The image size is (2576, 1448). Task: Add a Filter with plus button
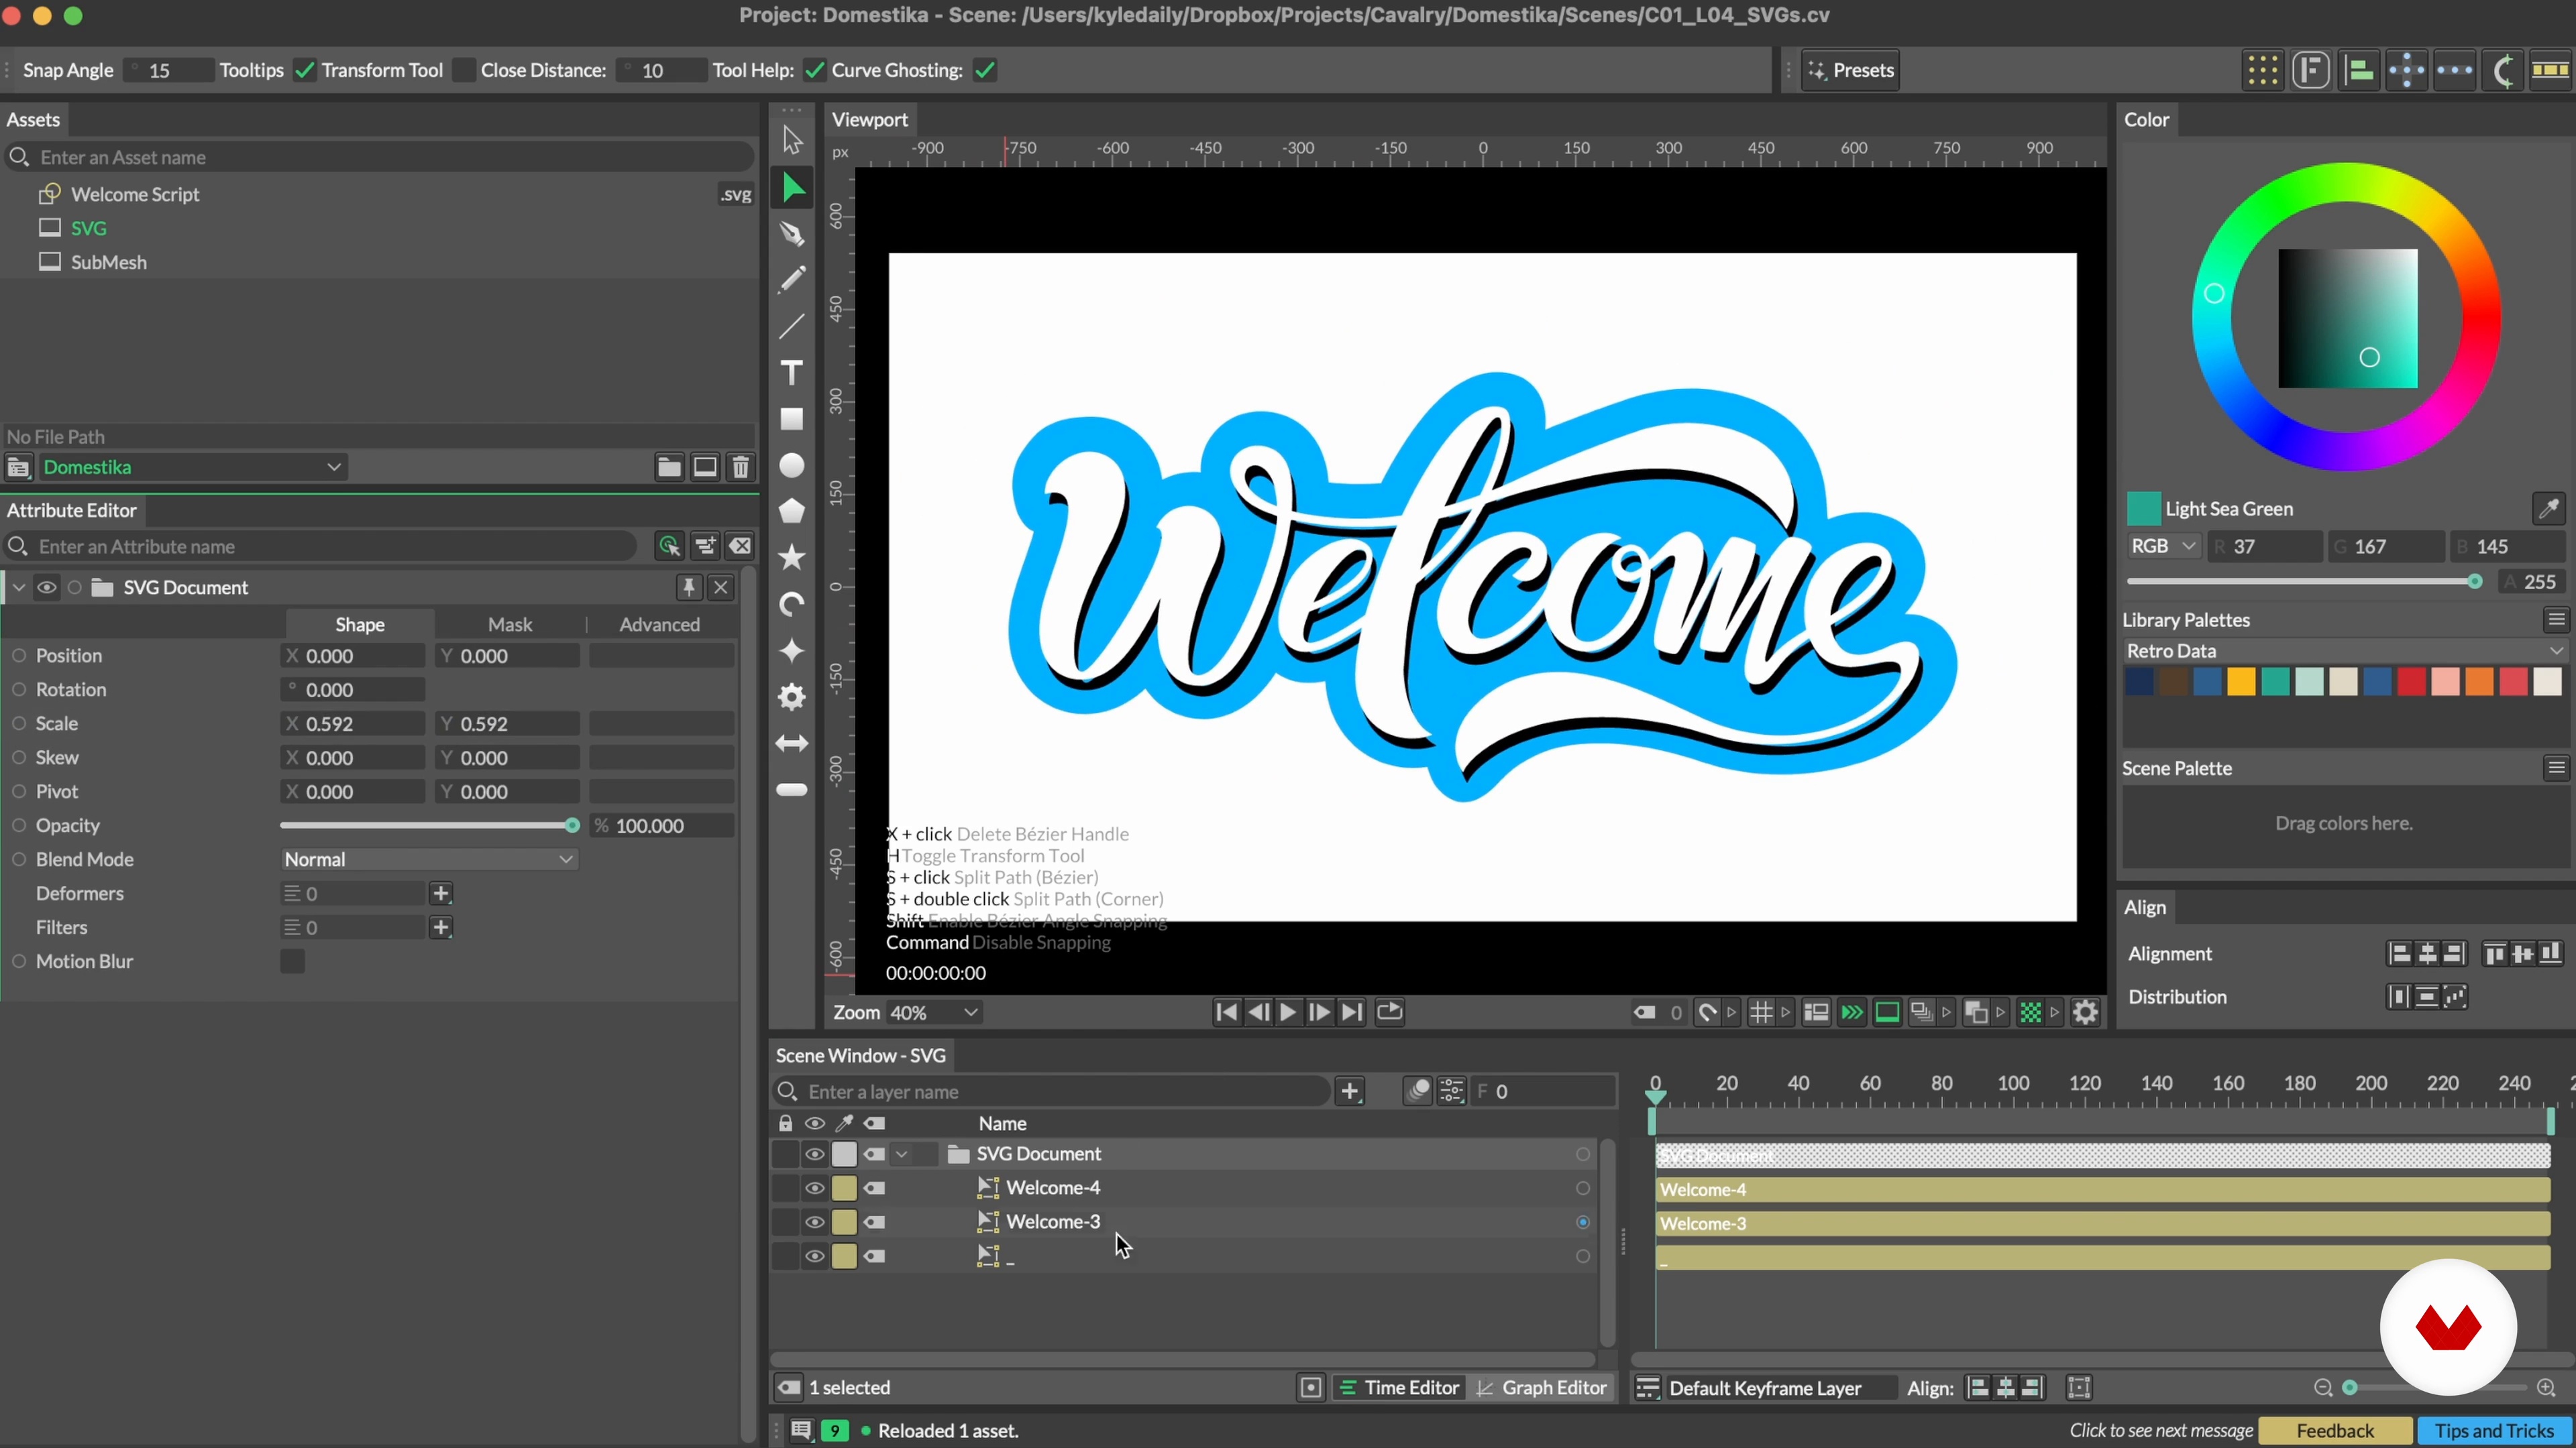[441, 927]
